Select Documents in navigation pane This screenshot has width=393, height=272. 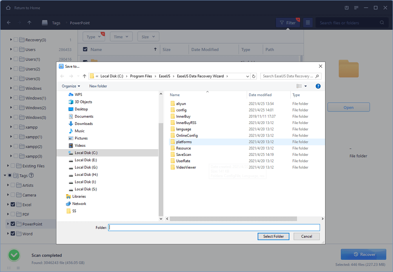81,117
